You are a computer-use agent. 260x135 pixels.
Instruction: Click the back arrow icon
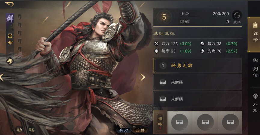pyautogui.click(x=9, y=4)
